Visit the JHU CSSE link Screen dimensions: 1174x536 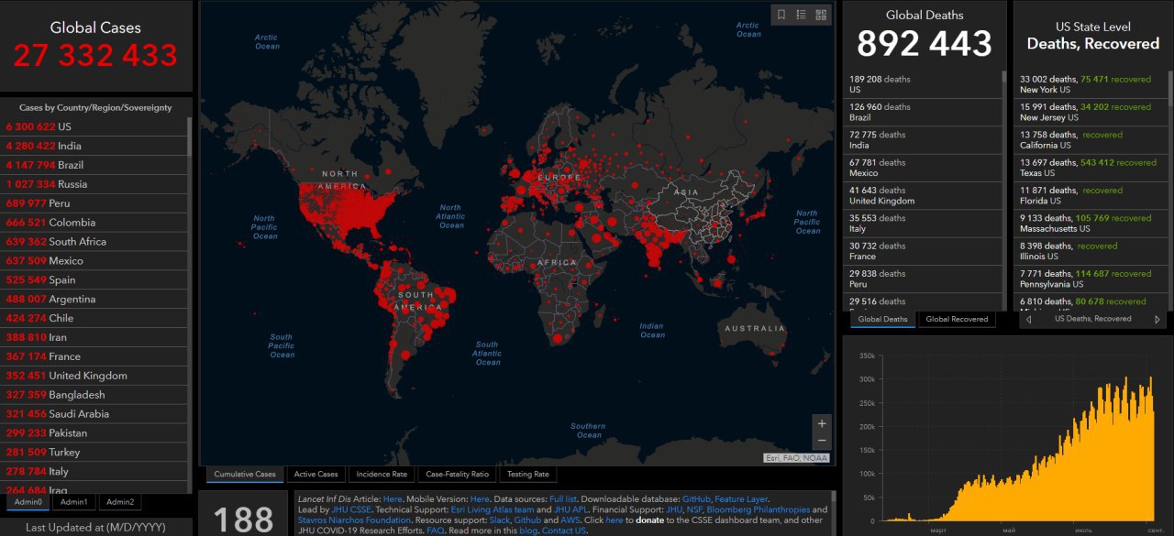click(351, 509)
